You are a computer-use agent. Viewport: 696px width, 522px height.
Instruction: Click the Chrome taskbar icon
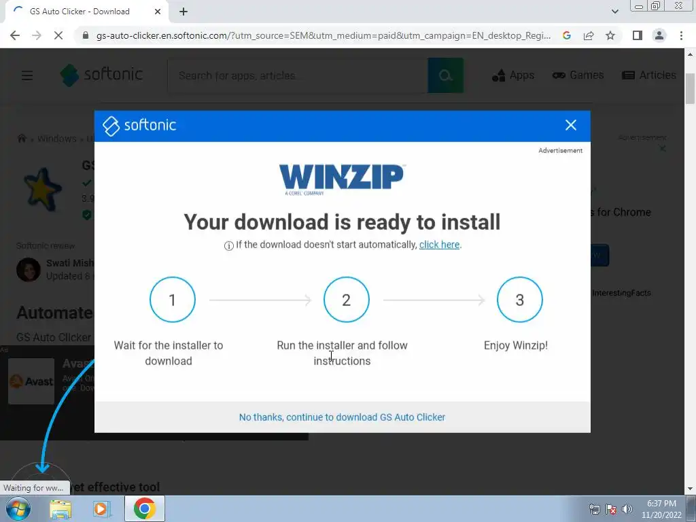(144, 508)
